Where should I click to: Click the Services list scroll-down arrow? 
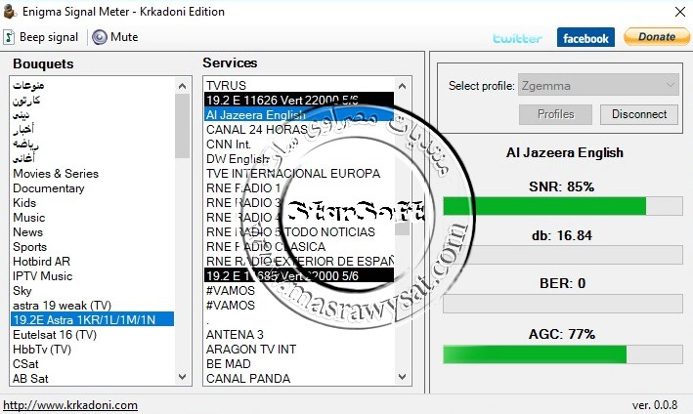point(402,377)
